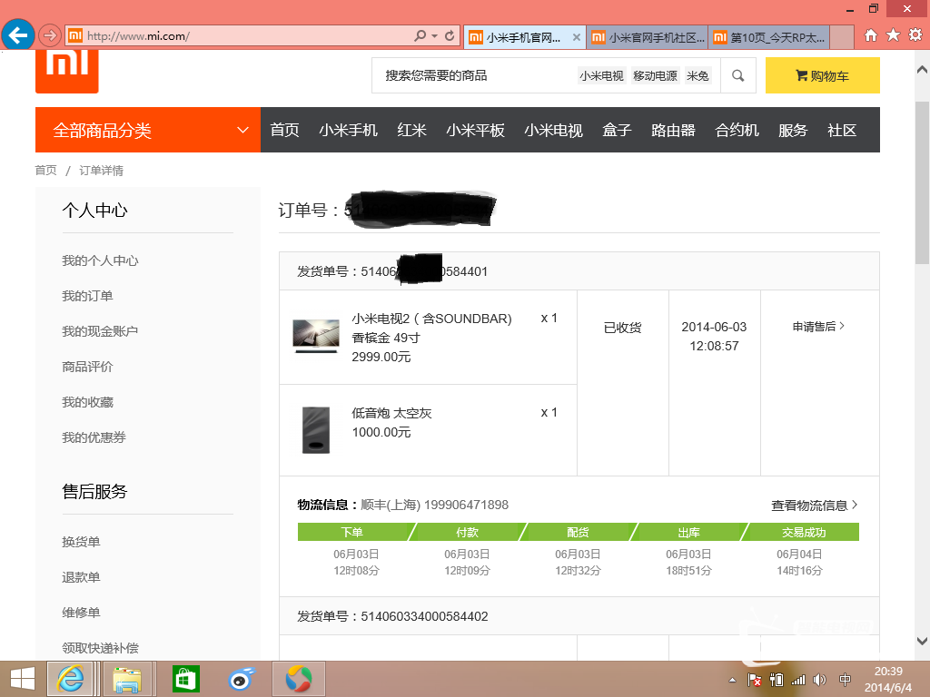This screenshot has height=697, width=930.
Task: Click the orange MI logo
Action: coord(67,71)
